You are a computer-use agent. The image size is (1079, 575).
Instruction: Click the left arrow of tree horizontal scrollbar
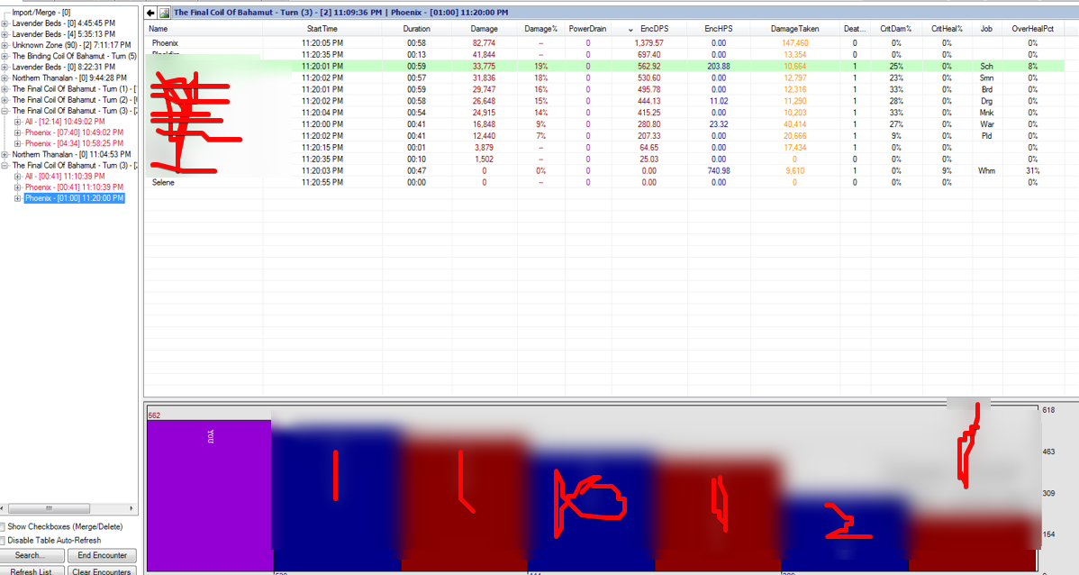point(3,509)
